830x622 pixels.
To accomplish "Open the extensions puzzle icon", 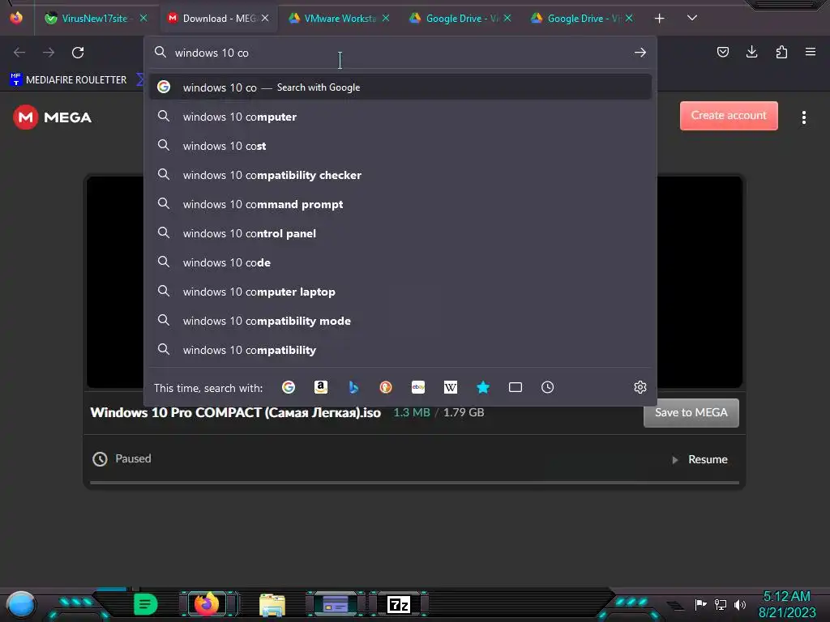I will [781, 52].
